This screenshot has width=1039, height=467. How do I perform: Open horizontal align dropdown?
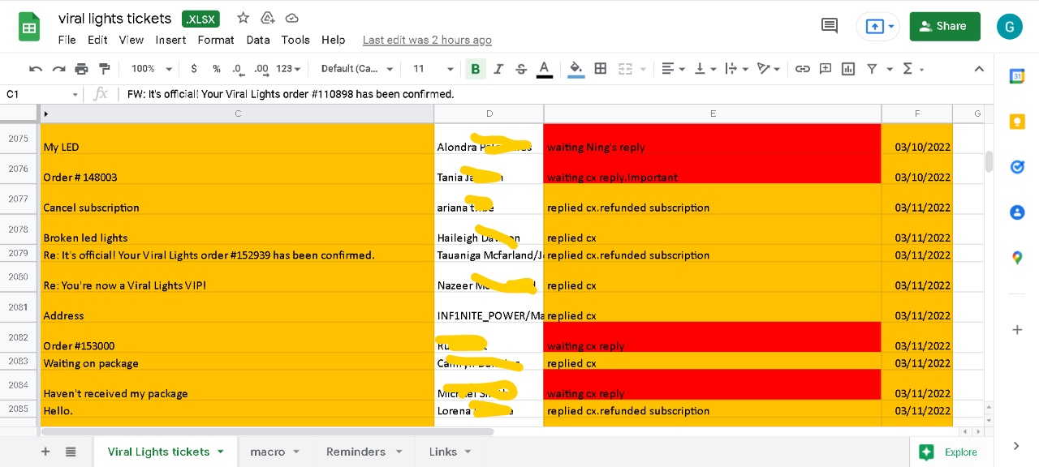[x=673, y=69]
